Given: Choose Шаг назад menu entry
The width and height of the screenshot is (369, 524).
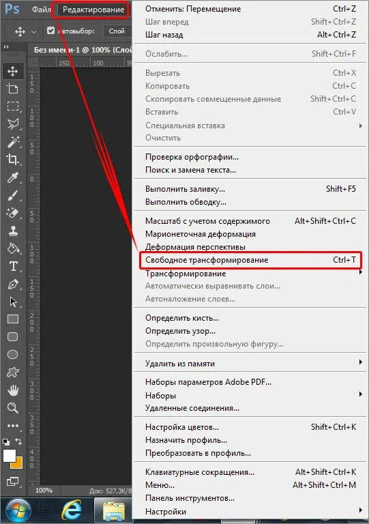Looking at the screenshot, I should pyautogui.click(x=250, y=35).
